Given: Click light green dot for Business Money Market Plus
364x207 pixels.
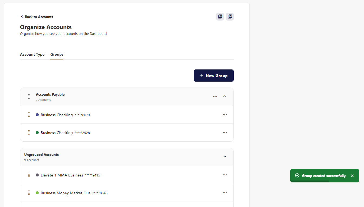Looking at the screenshot, I should point(37,193).
